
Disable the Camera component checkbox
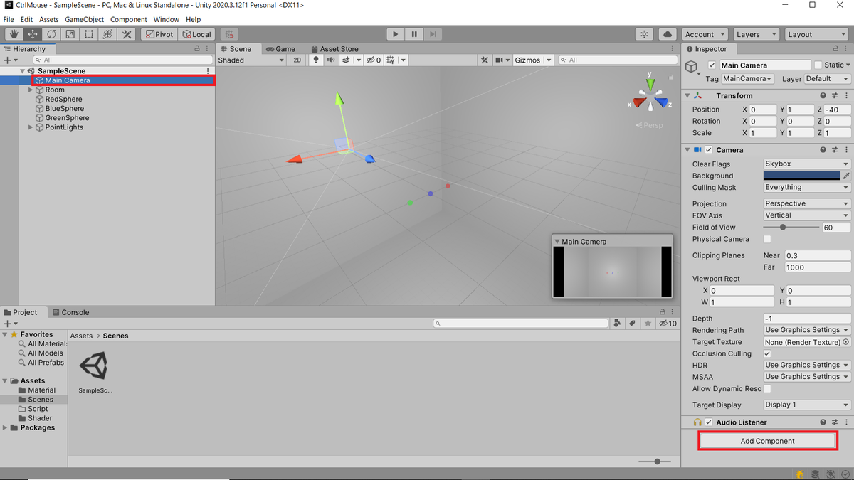click(x=708, y=150)
